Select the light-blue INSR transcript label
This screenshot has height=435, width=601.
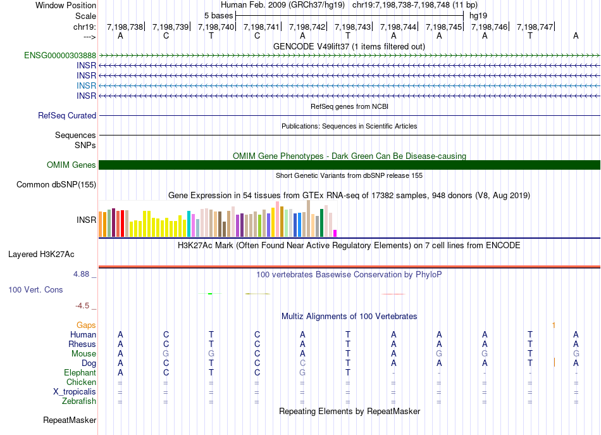(x=86, y=85)
